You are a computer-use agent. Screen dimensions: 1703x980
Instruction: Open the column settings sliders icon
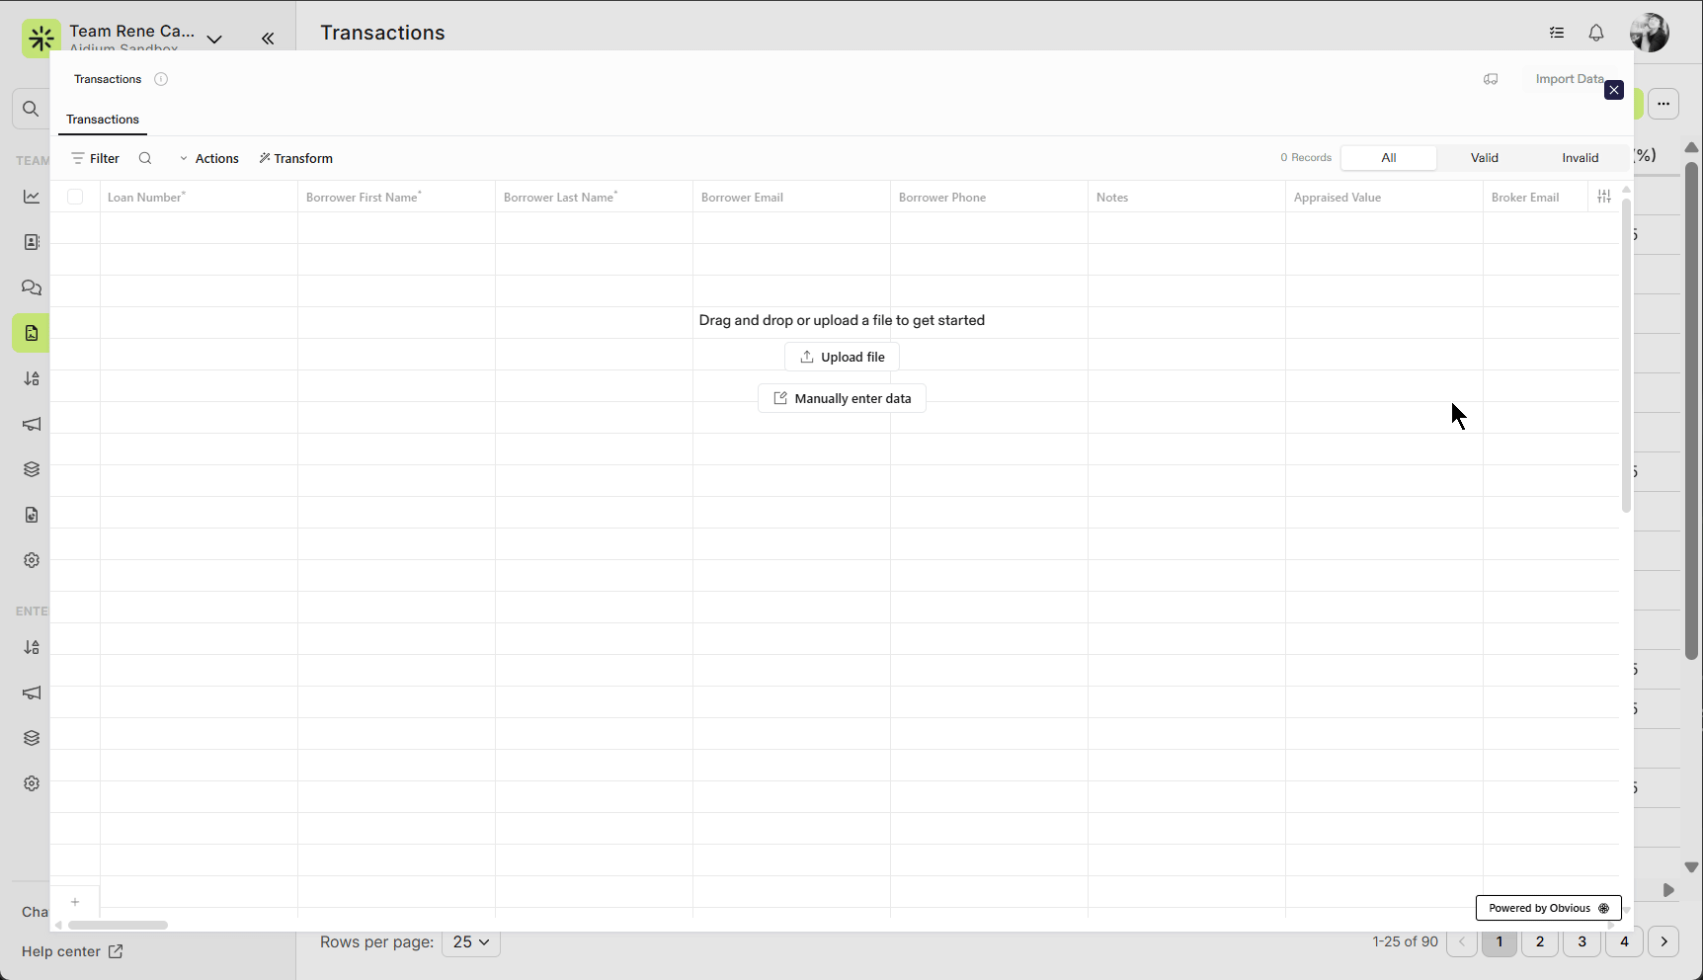[1603, 197]
